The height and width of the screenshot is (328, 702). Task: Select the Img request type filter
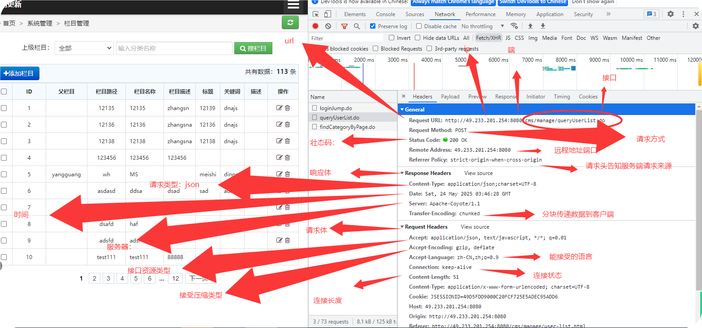coord(533,38)
